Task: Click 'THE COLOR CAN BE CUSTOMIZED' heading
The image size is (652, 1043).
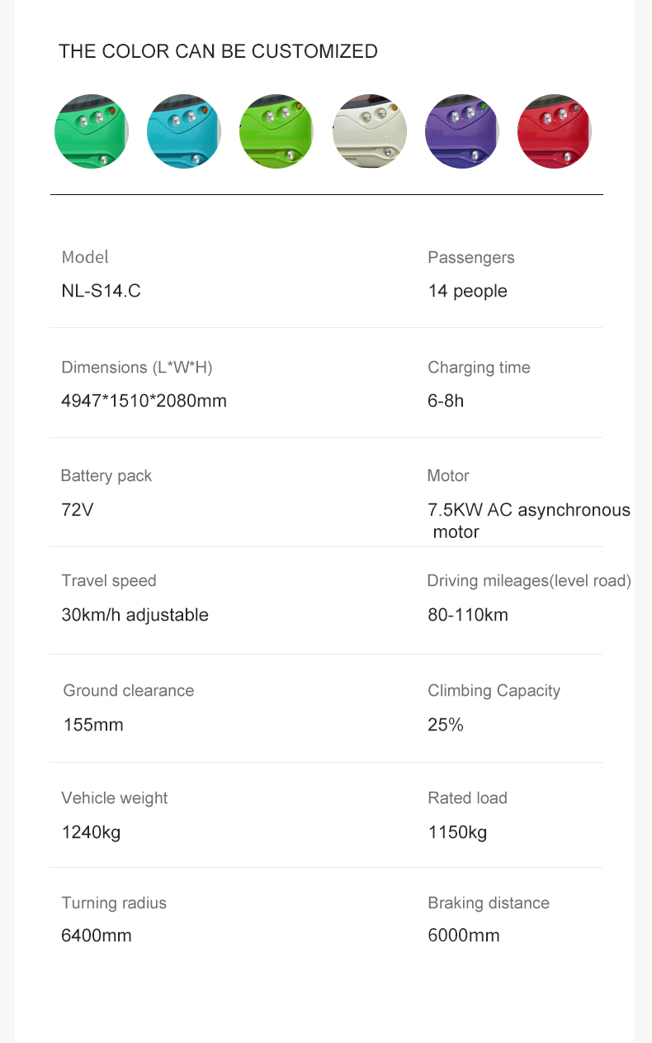Action: [218, 51]
